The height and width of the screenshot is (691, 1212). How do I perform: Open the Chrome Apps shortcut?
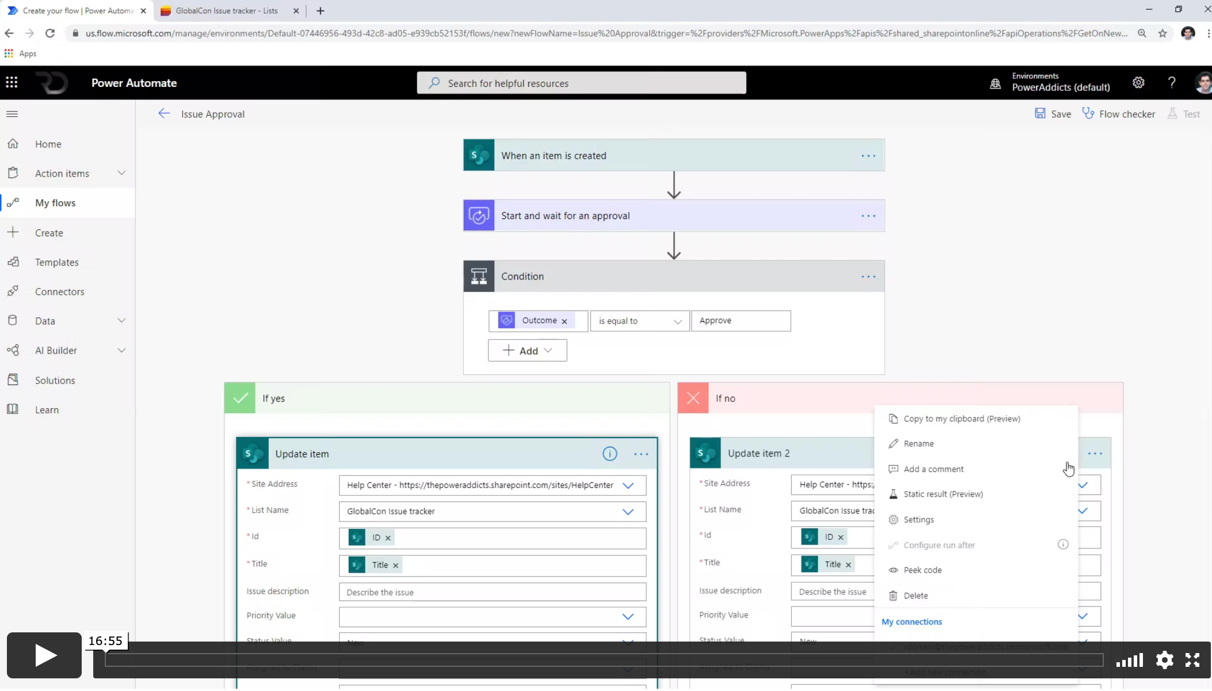click(21, 53)
